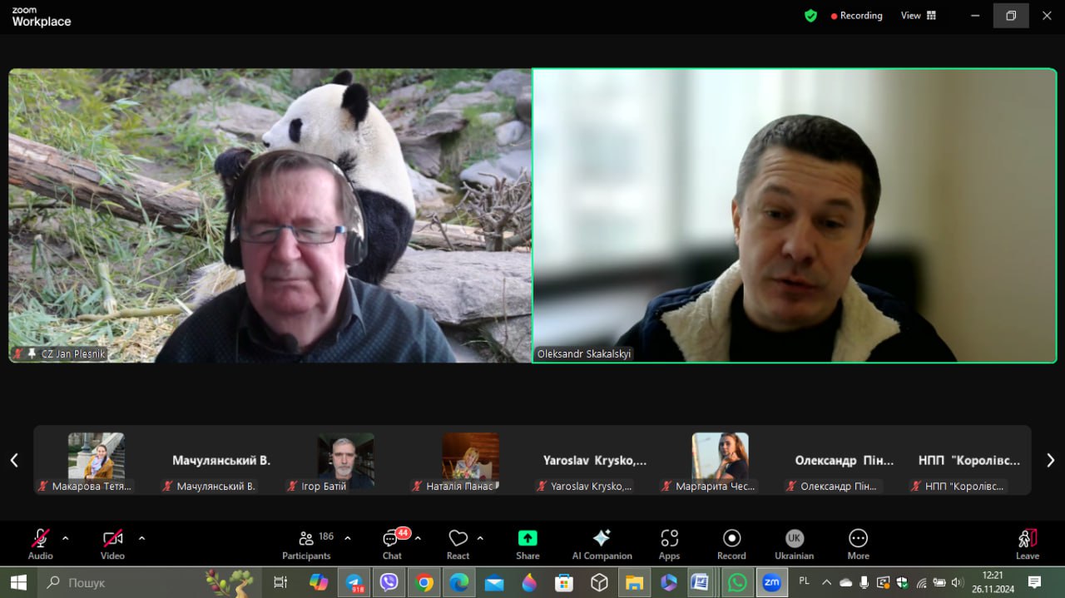Open File Explorer from the taskbar
This screenshot has width=1065, height=598.
click(634, 583)
